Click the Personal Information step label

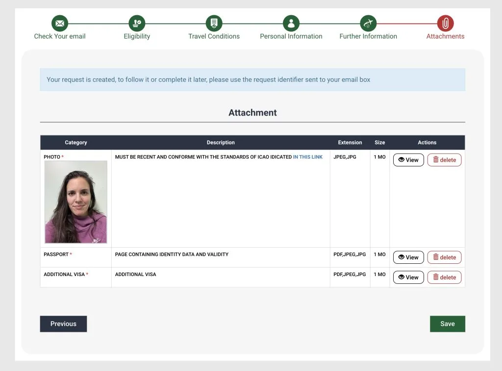(x=291, y=36)
